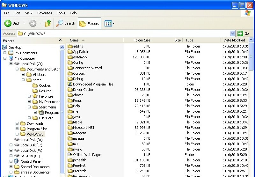Click the file list vertical scrollbar thumb
The height and width of the screenshot is (177, 255).
pyautogui.click(x=251, y=56)
